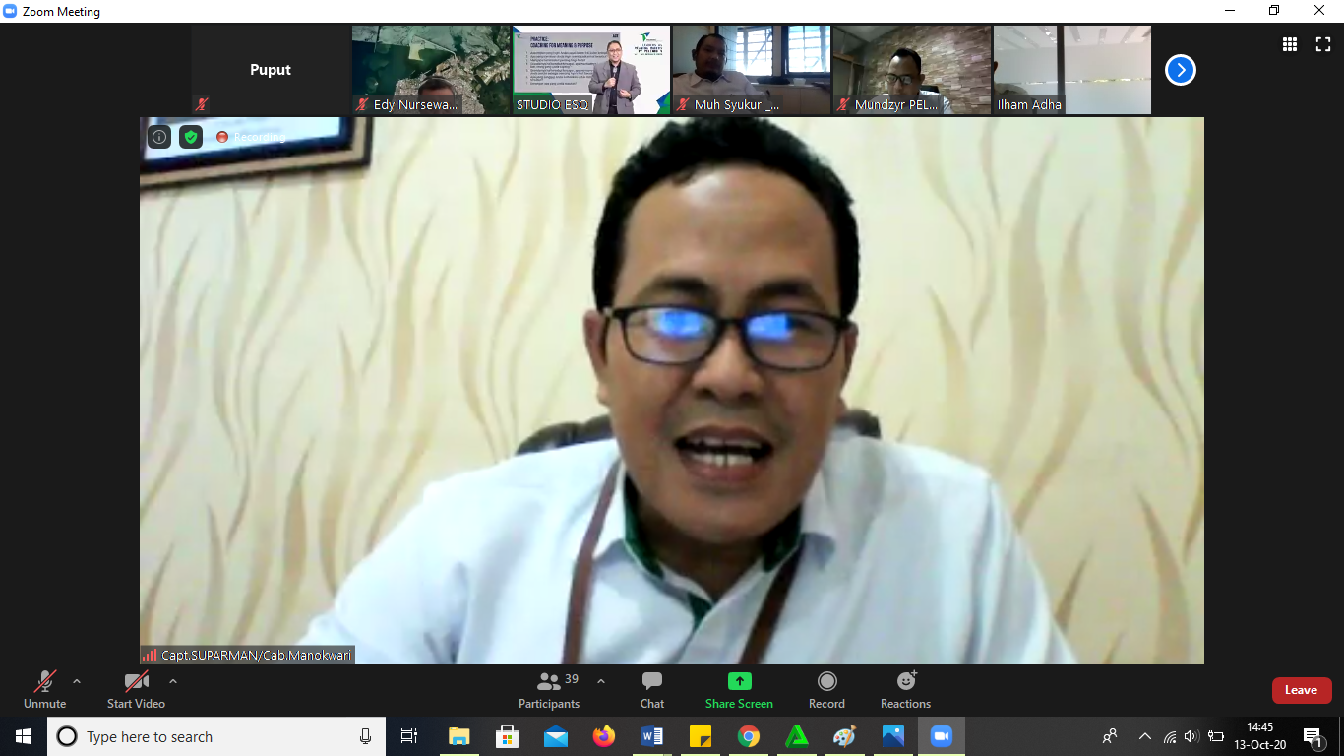1344x756 pixels.
Task: Open Google Chrome from the taskbar
Action: point(749,736)
